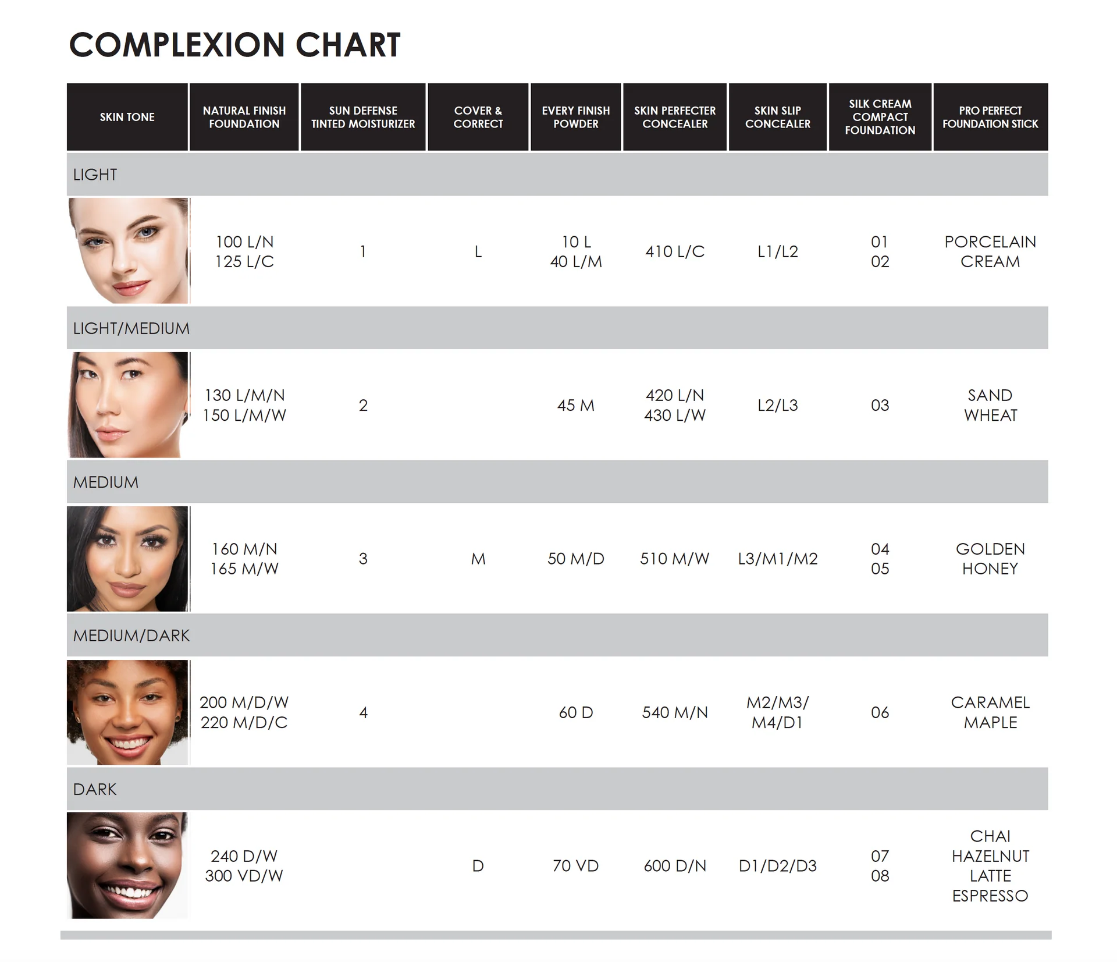Click the LIGHT/MEDIUM section band label
This screenshot has height=962, width=1117.
tap(131, 328)
